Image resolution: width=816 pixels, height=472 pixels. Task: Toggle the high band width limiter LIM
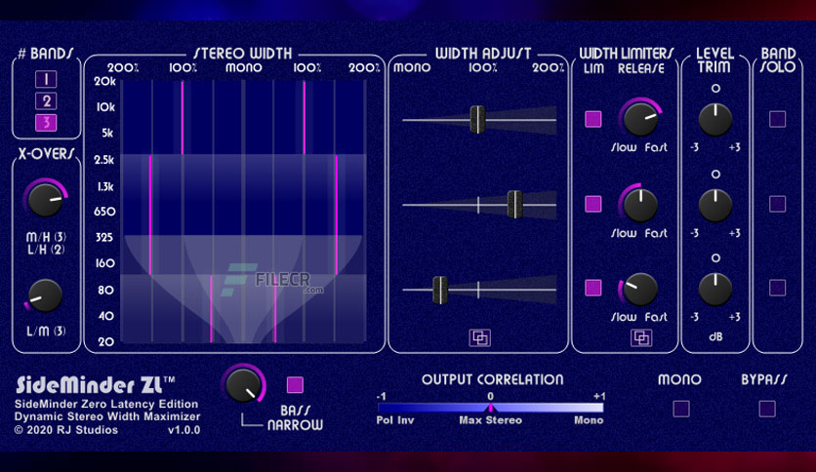(593, 119)
